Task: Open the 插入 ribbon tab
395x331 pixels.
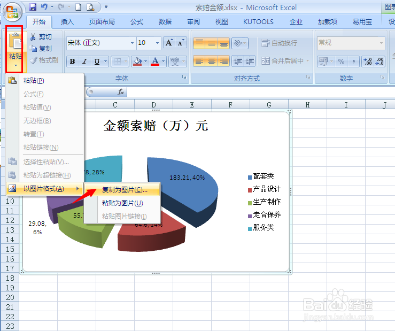Action: tap(67, 22)
